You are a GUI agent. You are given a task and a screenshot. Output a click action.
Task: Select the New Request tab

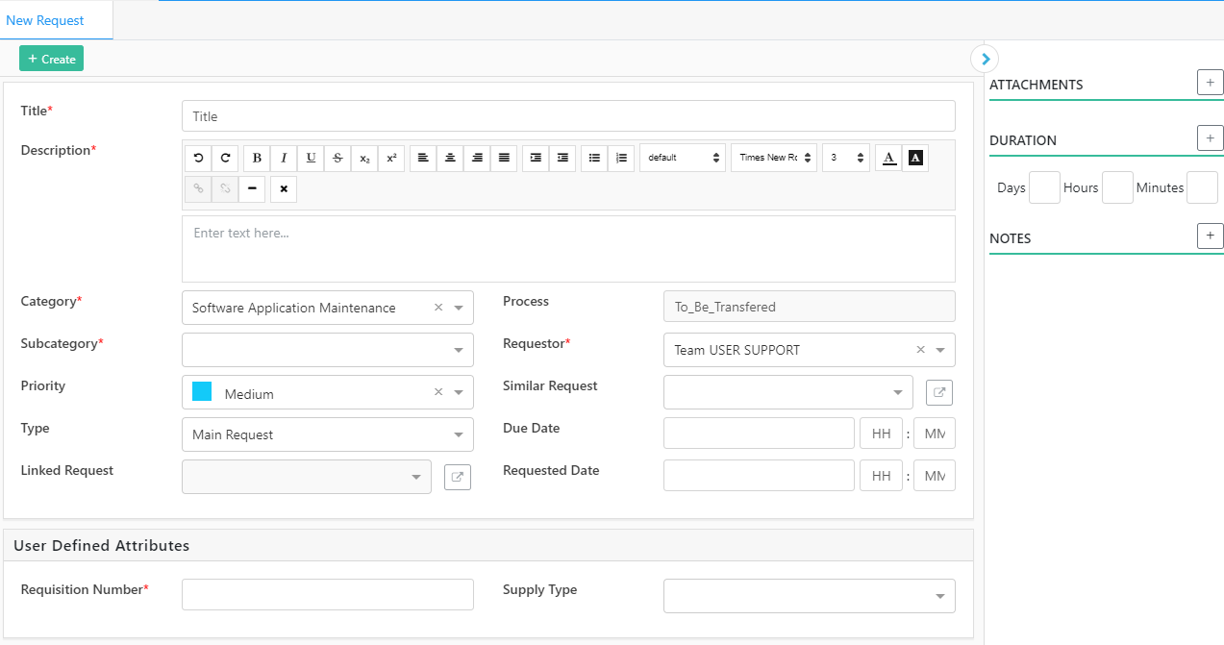tap(45, 20)
